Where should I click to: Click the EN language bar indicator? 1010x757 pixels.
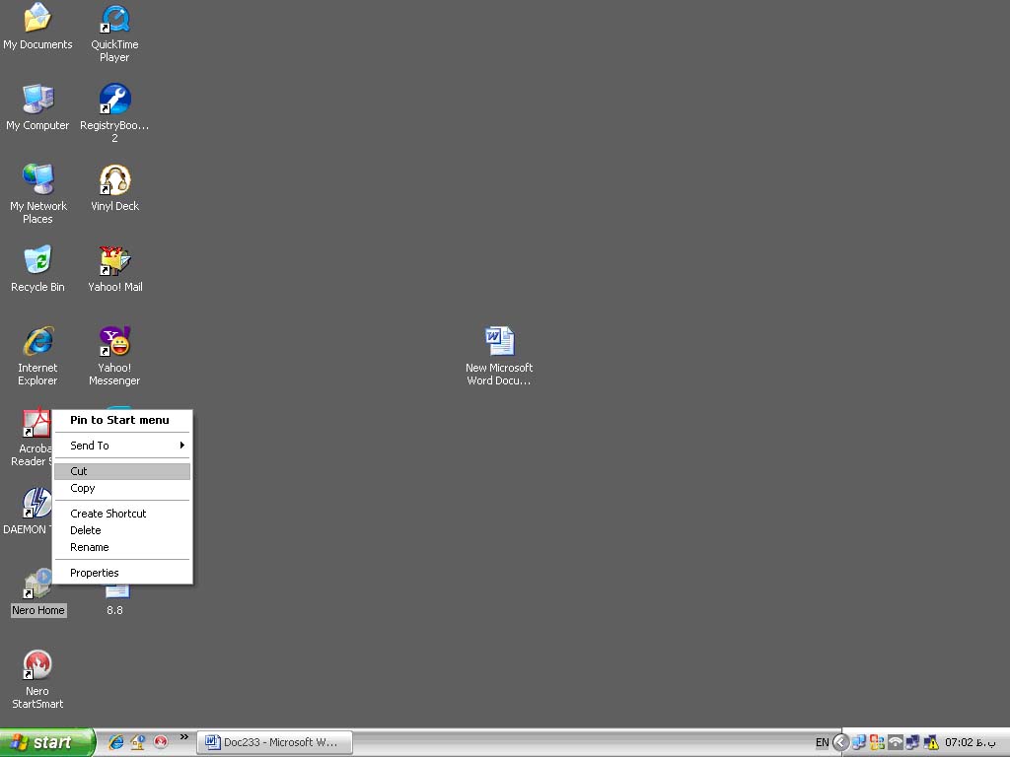pos(822,742)
